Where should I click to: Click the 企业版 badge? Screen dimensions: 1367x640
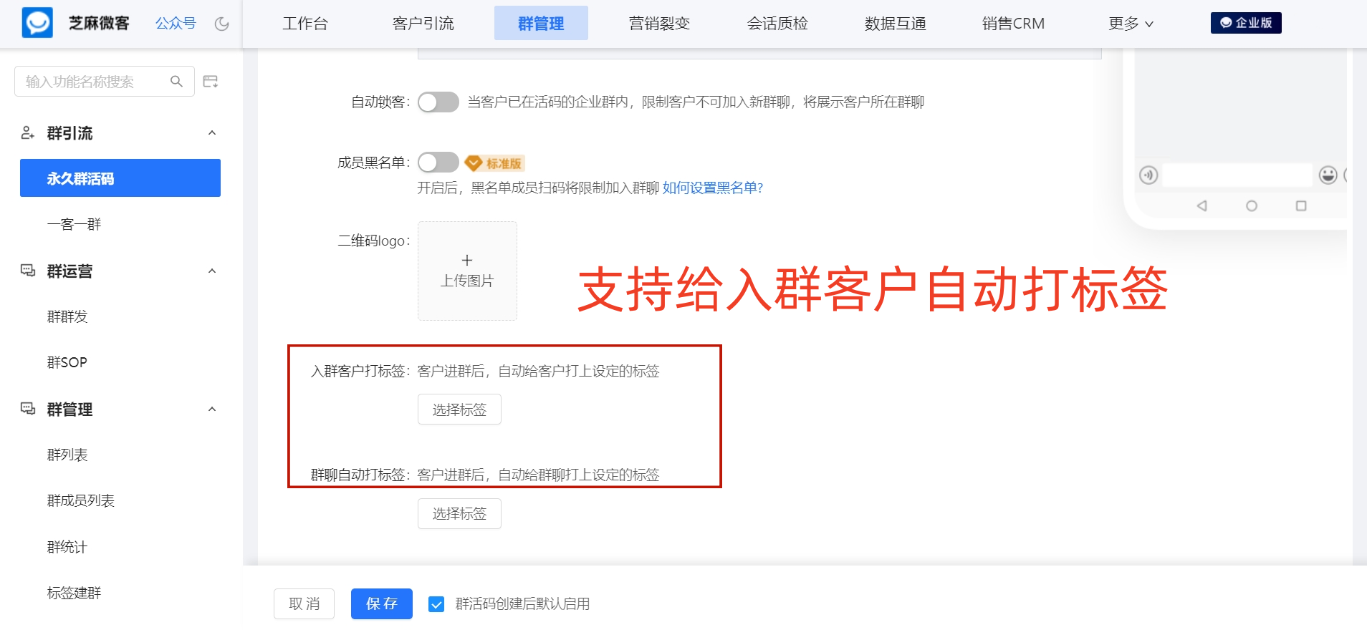1246,23
